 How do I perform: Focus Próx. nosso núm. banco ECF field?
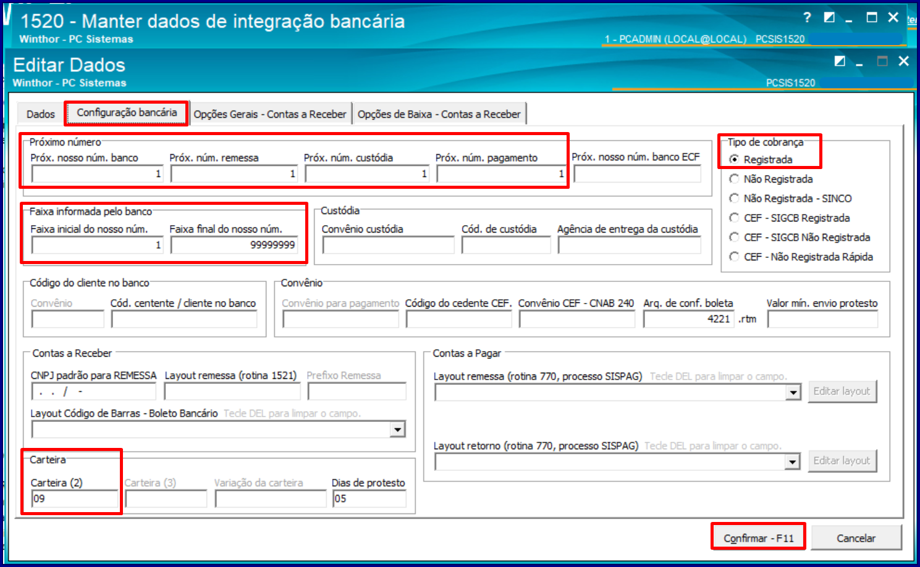click(x=637, y=174)
